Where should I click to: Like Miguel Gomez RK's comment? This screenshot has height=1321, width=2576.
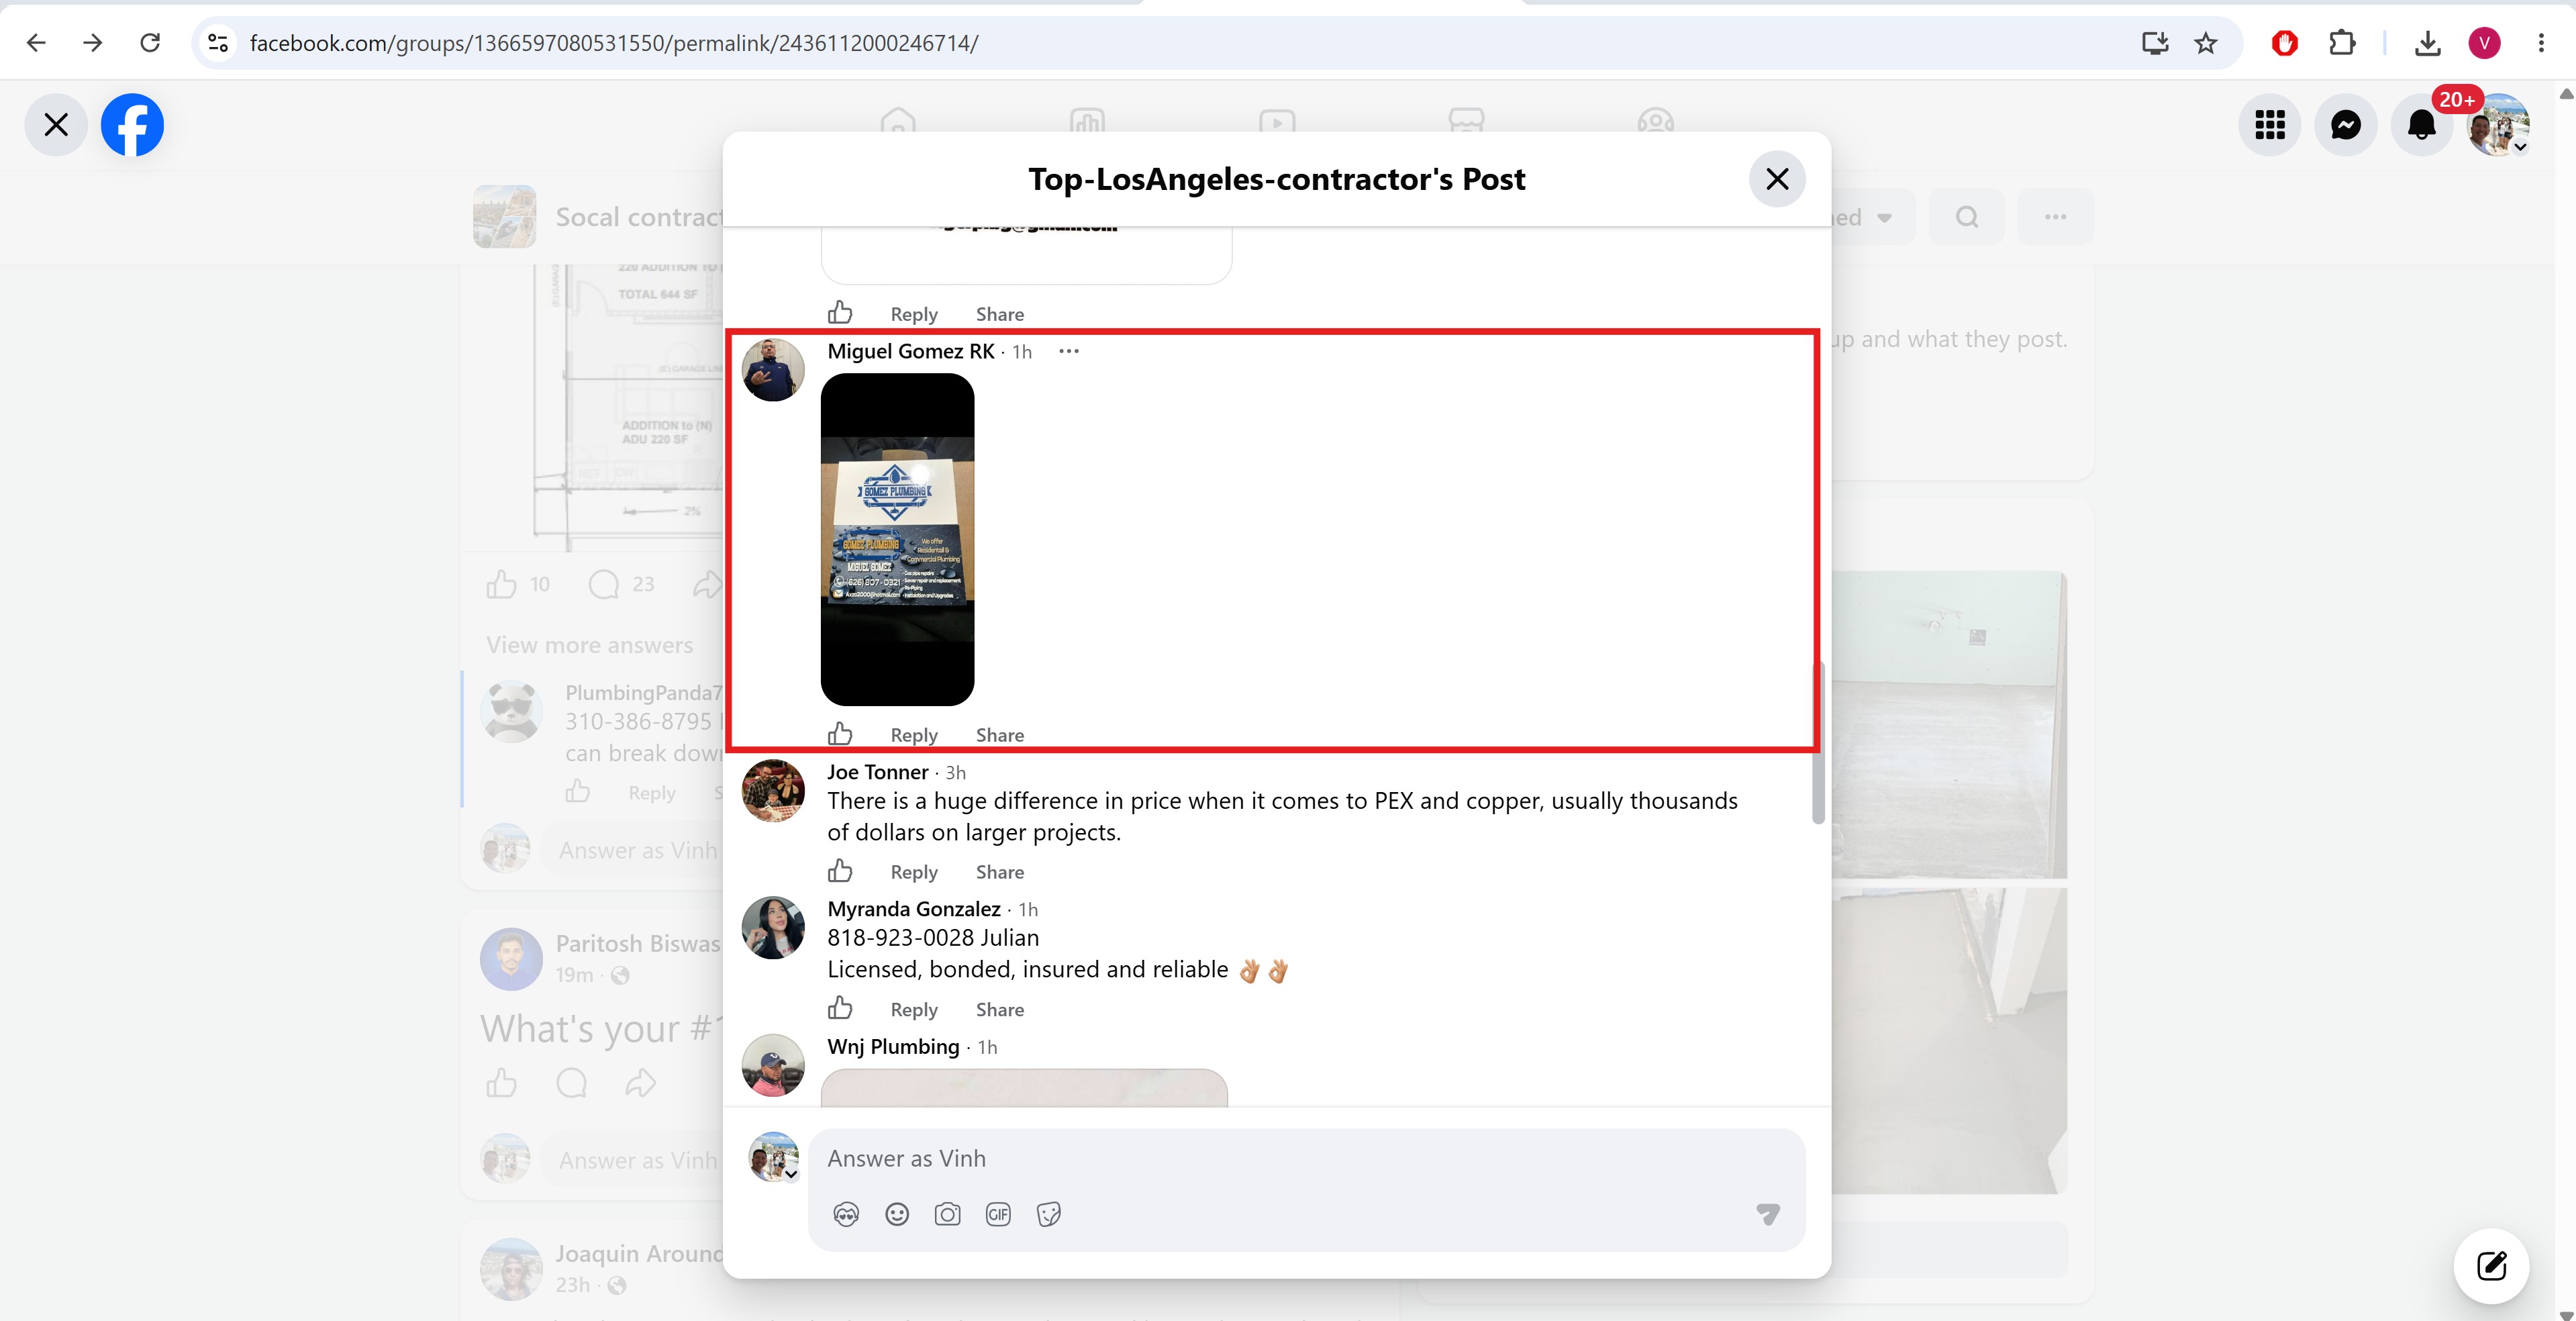tap(840, 734)
